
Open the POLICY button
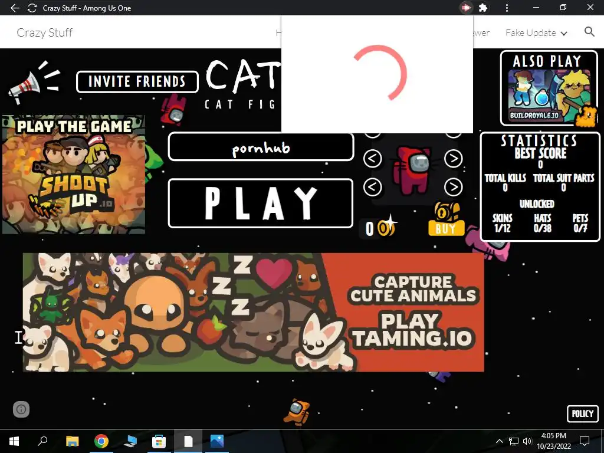[582, 413]
